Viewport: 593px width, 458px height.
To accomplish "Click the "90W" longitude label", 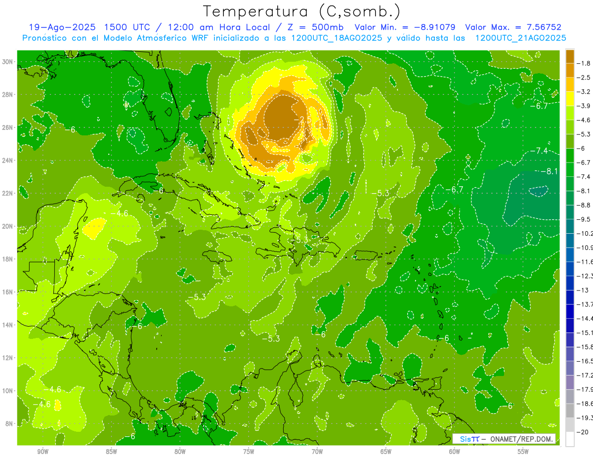I will click(x=43, y=452).
